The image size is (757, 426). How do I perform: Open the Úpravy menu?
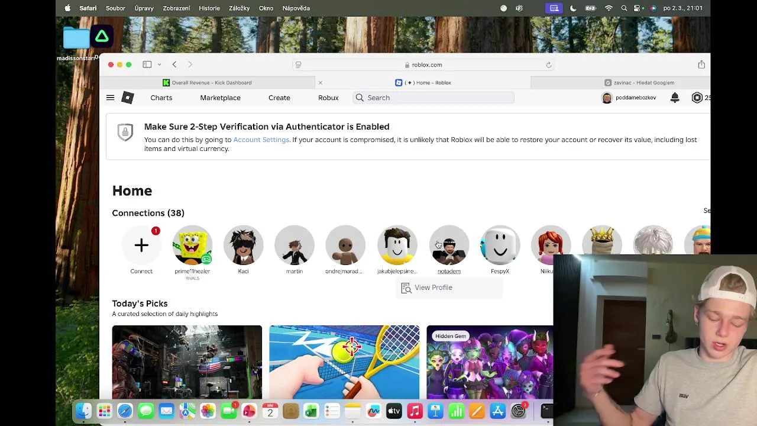[x=144, y=8]
